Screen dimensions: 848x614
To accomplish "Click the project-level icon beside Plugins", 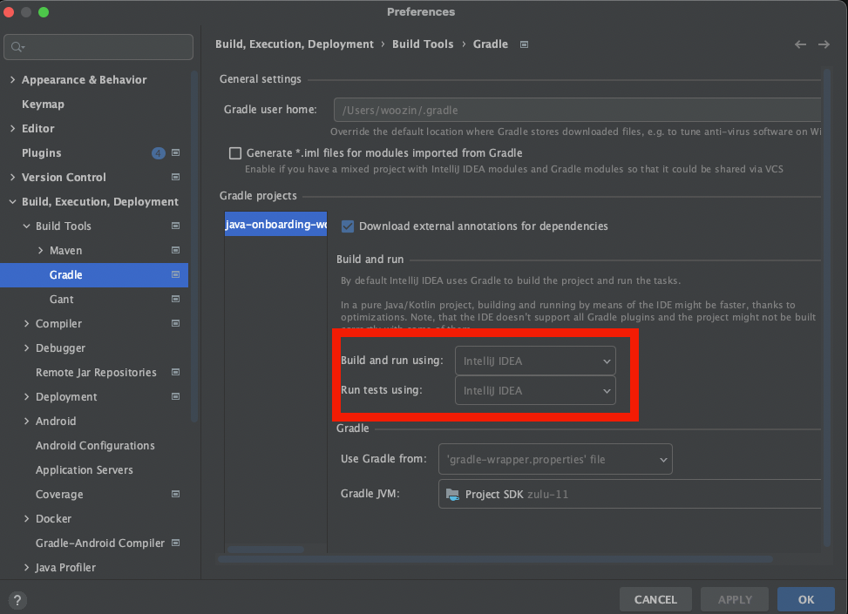I will [176, 153].
